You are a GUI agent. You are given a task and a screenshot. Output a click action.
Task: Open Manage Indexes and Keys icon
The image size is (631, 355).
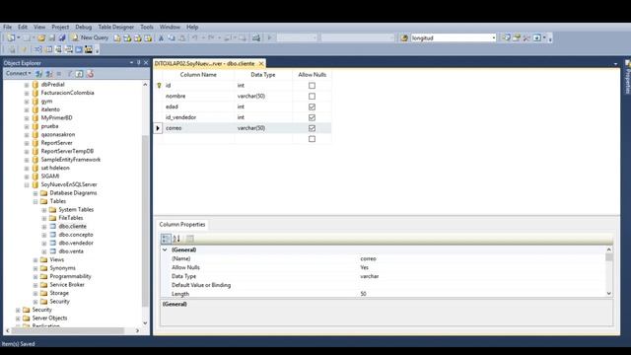(48, 49)
